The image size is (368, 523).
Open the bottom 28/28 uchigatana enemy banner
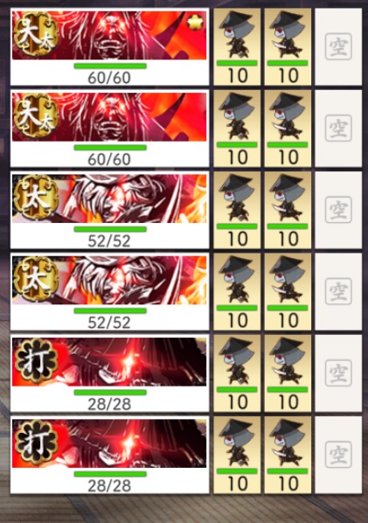click(109, 455)
